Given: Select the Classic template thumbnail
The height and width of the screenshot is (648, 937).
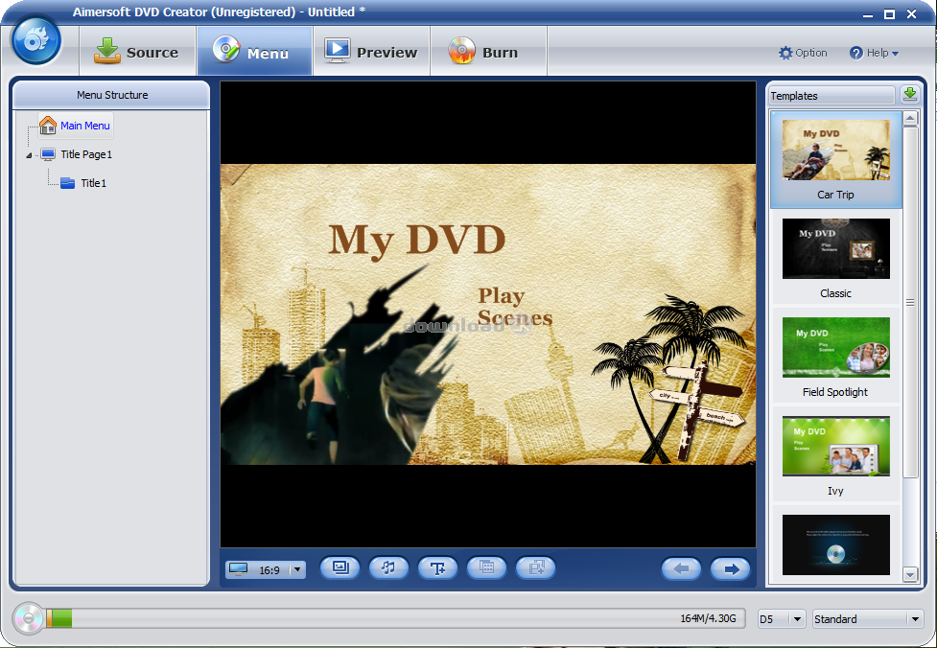Looking at the screenshot, I should pos(835,248).
